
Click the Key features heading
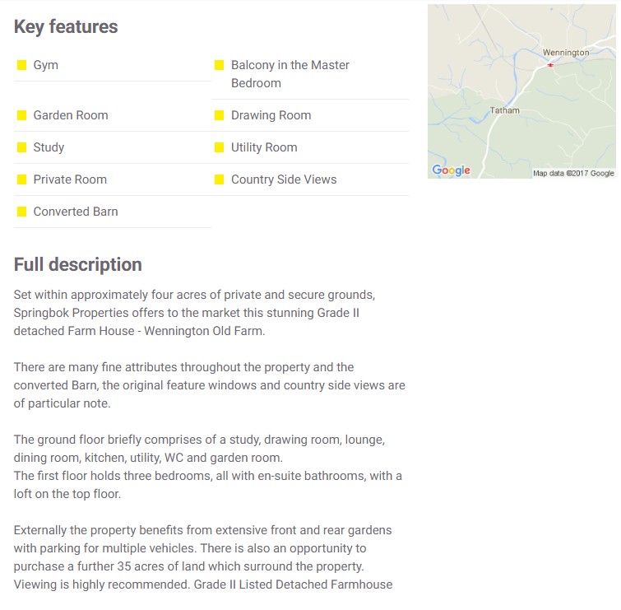click(66, 27)
